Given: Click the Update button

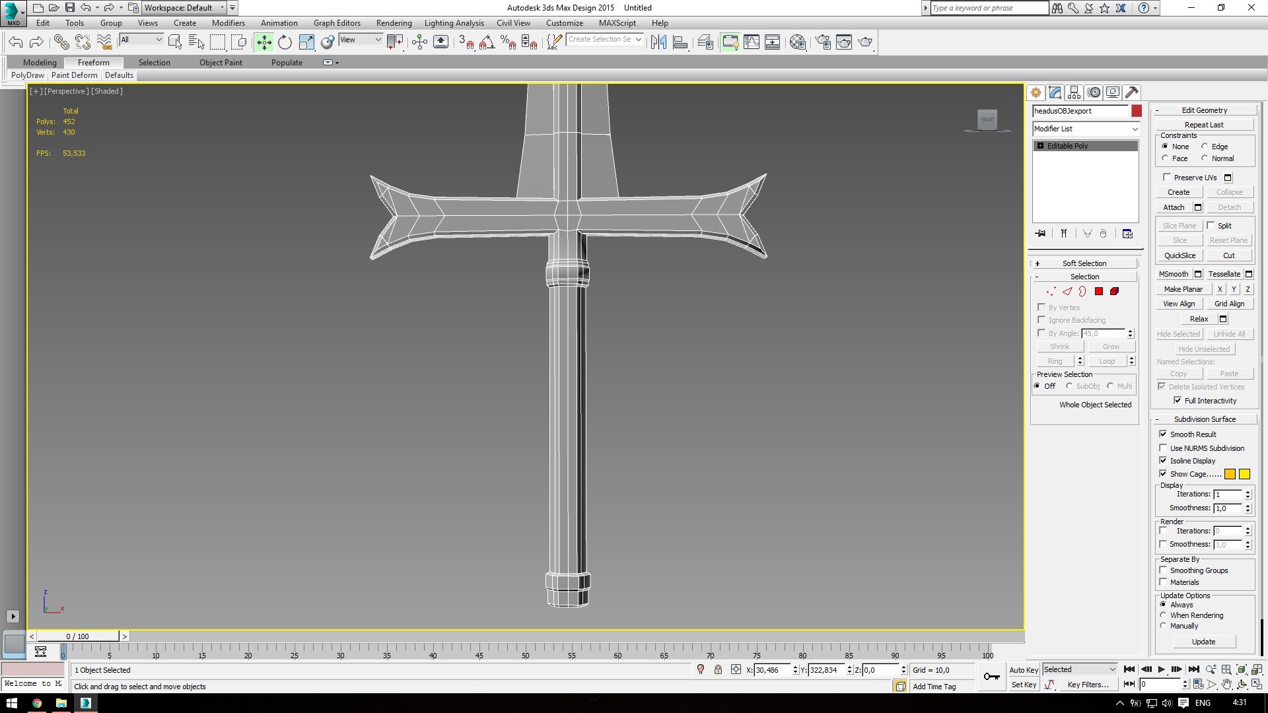Looking at the screenshot, I should tap(1203, 642).
